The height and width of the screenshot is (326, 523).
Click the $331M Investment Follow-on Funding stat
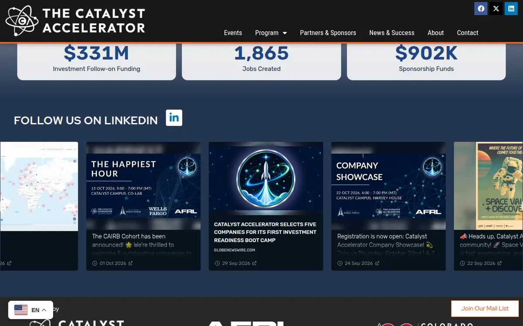point(96,61)
